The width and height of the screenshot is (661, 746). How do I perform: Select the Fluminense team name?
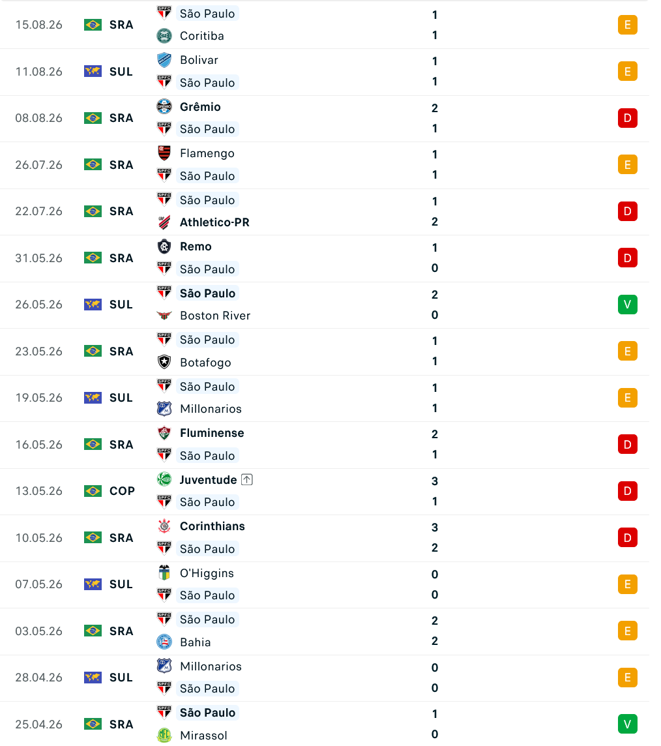pyautogui.click(x=212, y=433)
